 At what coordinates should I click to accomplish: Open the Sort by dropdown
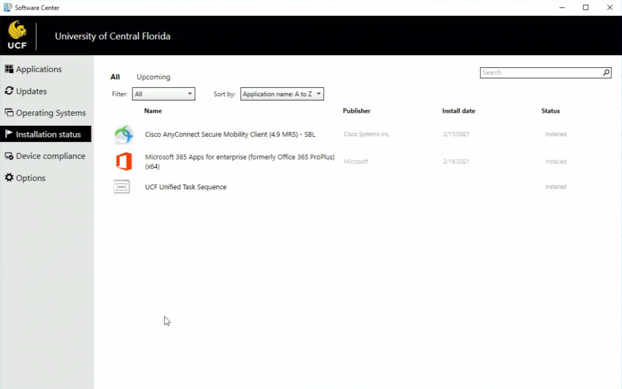(x=282, y=94)
